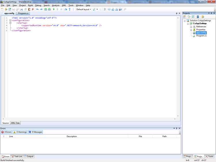
Task: Open the editor tab list dropdown arrow
Action: pos(177,13)
